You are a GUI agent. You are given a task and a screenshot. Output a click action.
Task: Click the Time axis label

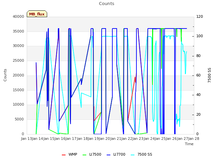point(189,144)
